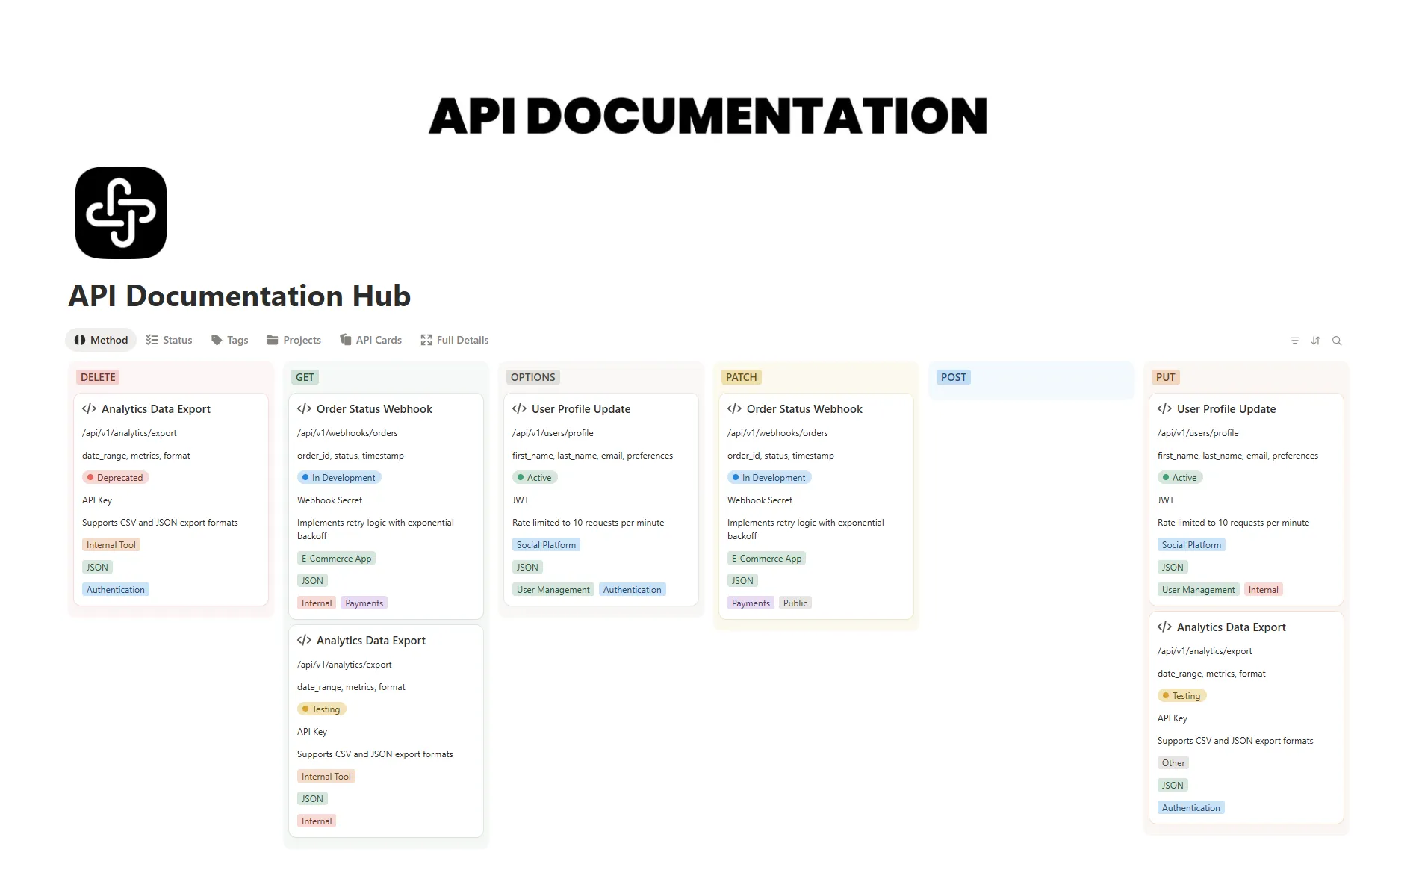
Task: Click the folder icon beside Projects
Action: point(273,340)
